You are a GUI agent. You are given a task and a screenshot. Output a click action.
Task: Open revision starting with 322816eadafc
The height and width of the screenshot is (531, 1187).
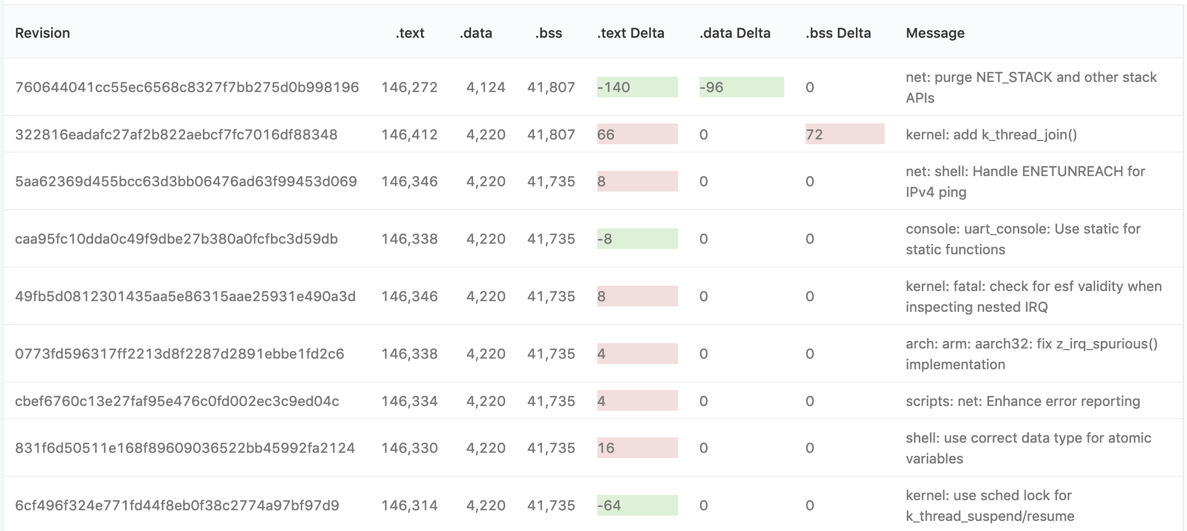(176, 135)
